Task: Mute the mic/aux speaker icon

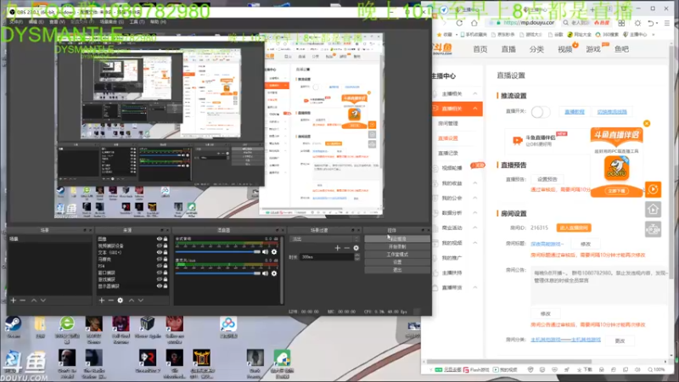Action: point(265,273)
